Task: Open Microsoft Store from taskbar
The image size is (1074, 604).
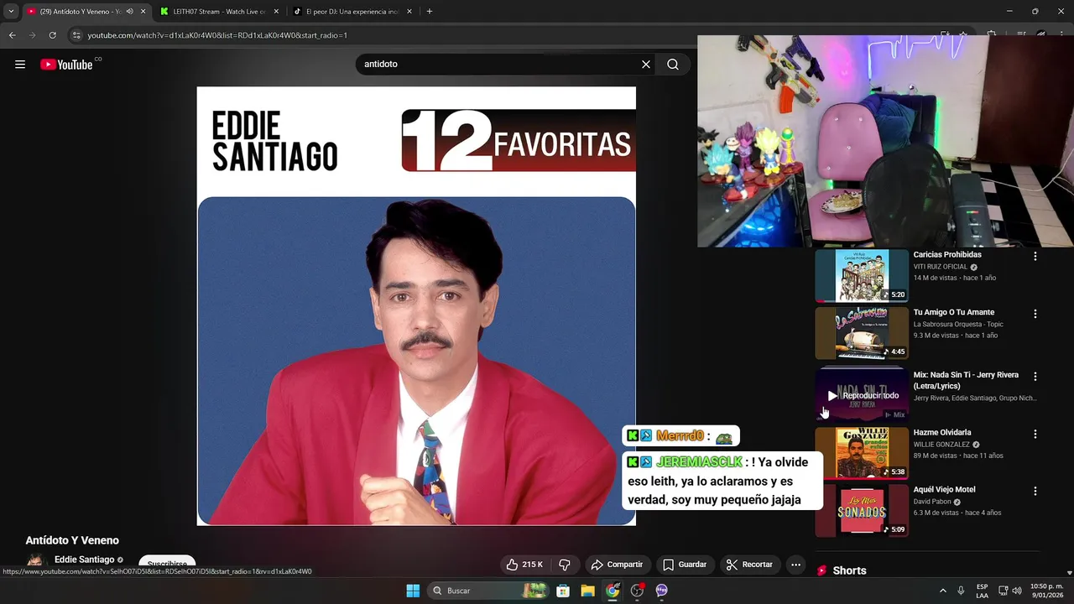Action: coord(563,591)
